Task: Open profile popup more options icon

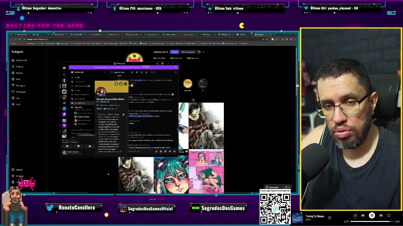Action: tap(125, 84)
